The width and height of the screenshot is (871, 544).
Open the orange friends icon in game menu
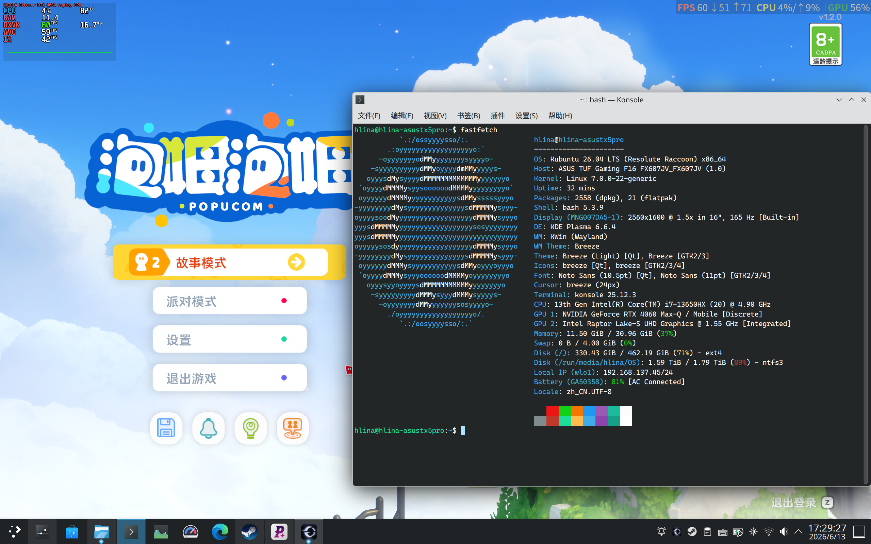[x=293, y=428]
